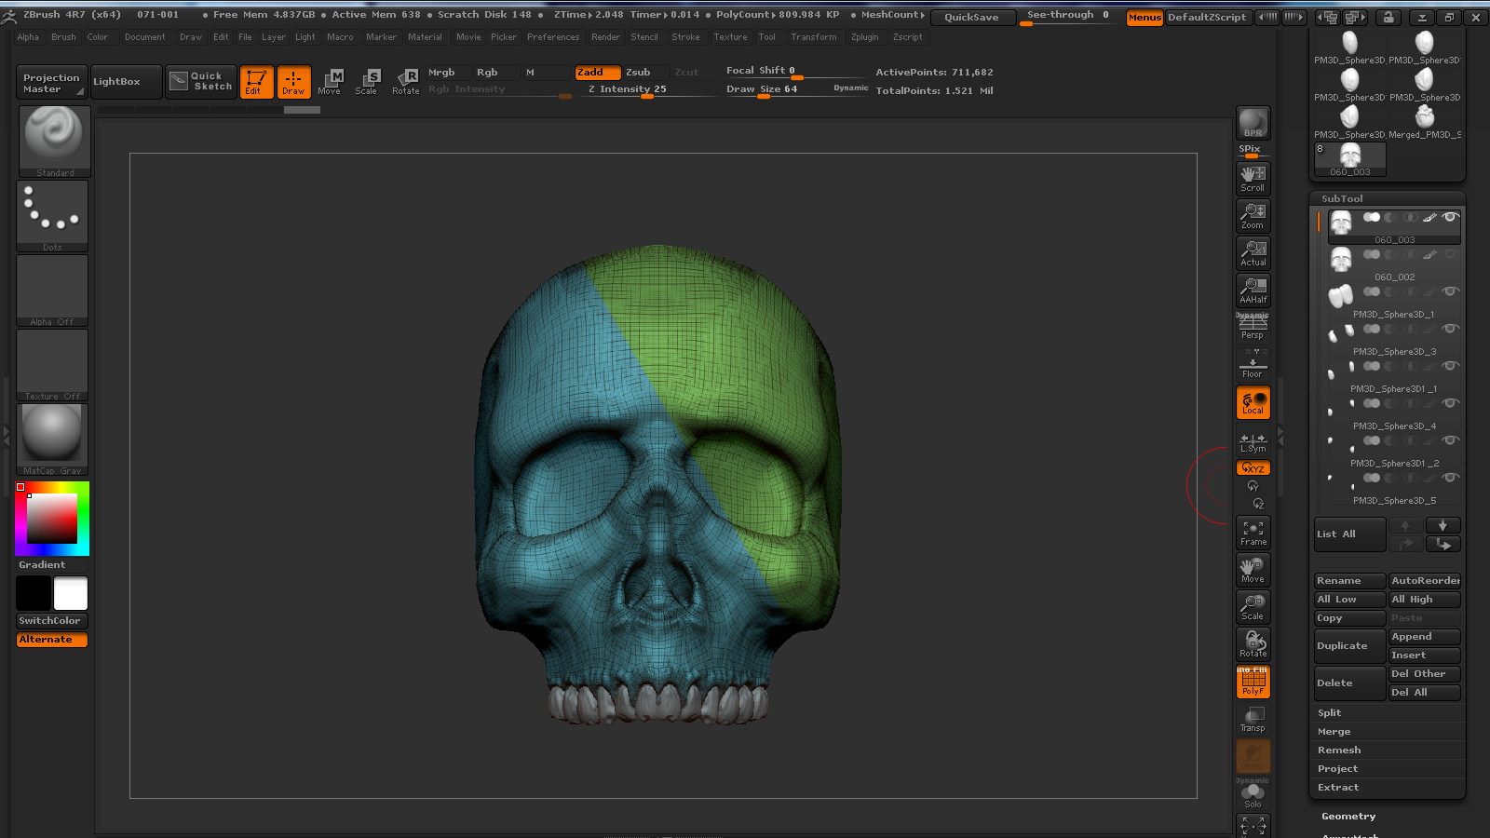Toggle the Floor grid
Viewport: 1490px width, 838px height.
click(x=1253, y=365)
